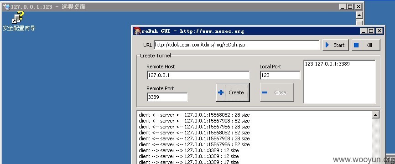Screen dimensions: 395x164
Task: Click the reDuh GUI title bar helmet icon
Action: (137, 31)
